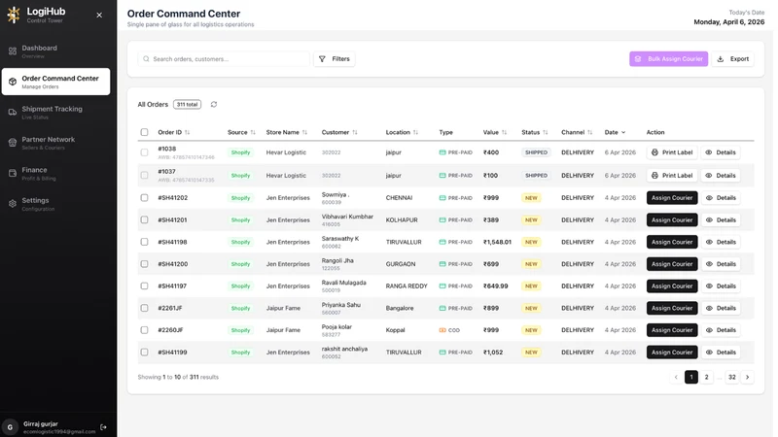778x437 pixels.
Task: Click the logout icon beside Girraj gurjar
Action: coord(103,427)
